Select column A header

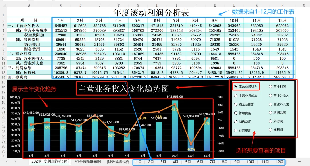(29, 5)
